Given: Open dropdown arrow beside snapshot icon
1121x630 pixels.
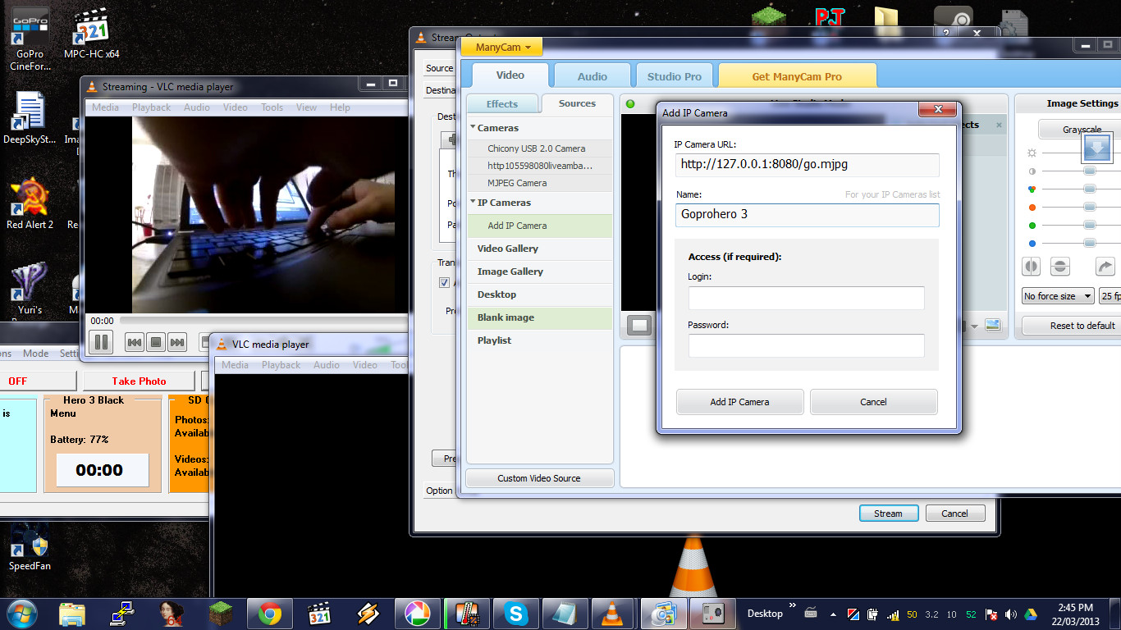Looking at the screenshot, I should (975, 326).
